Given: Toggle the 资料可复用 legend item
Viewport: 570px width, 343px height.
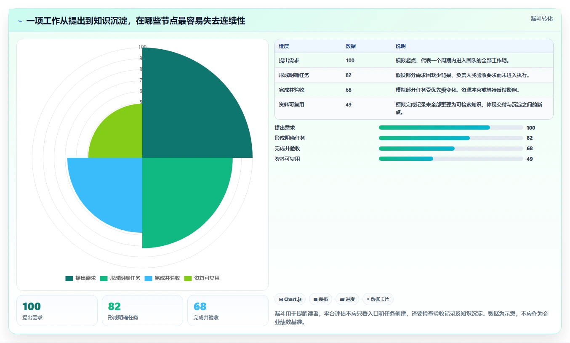Looking at the screenshot, I should (x=202, y=278).
